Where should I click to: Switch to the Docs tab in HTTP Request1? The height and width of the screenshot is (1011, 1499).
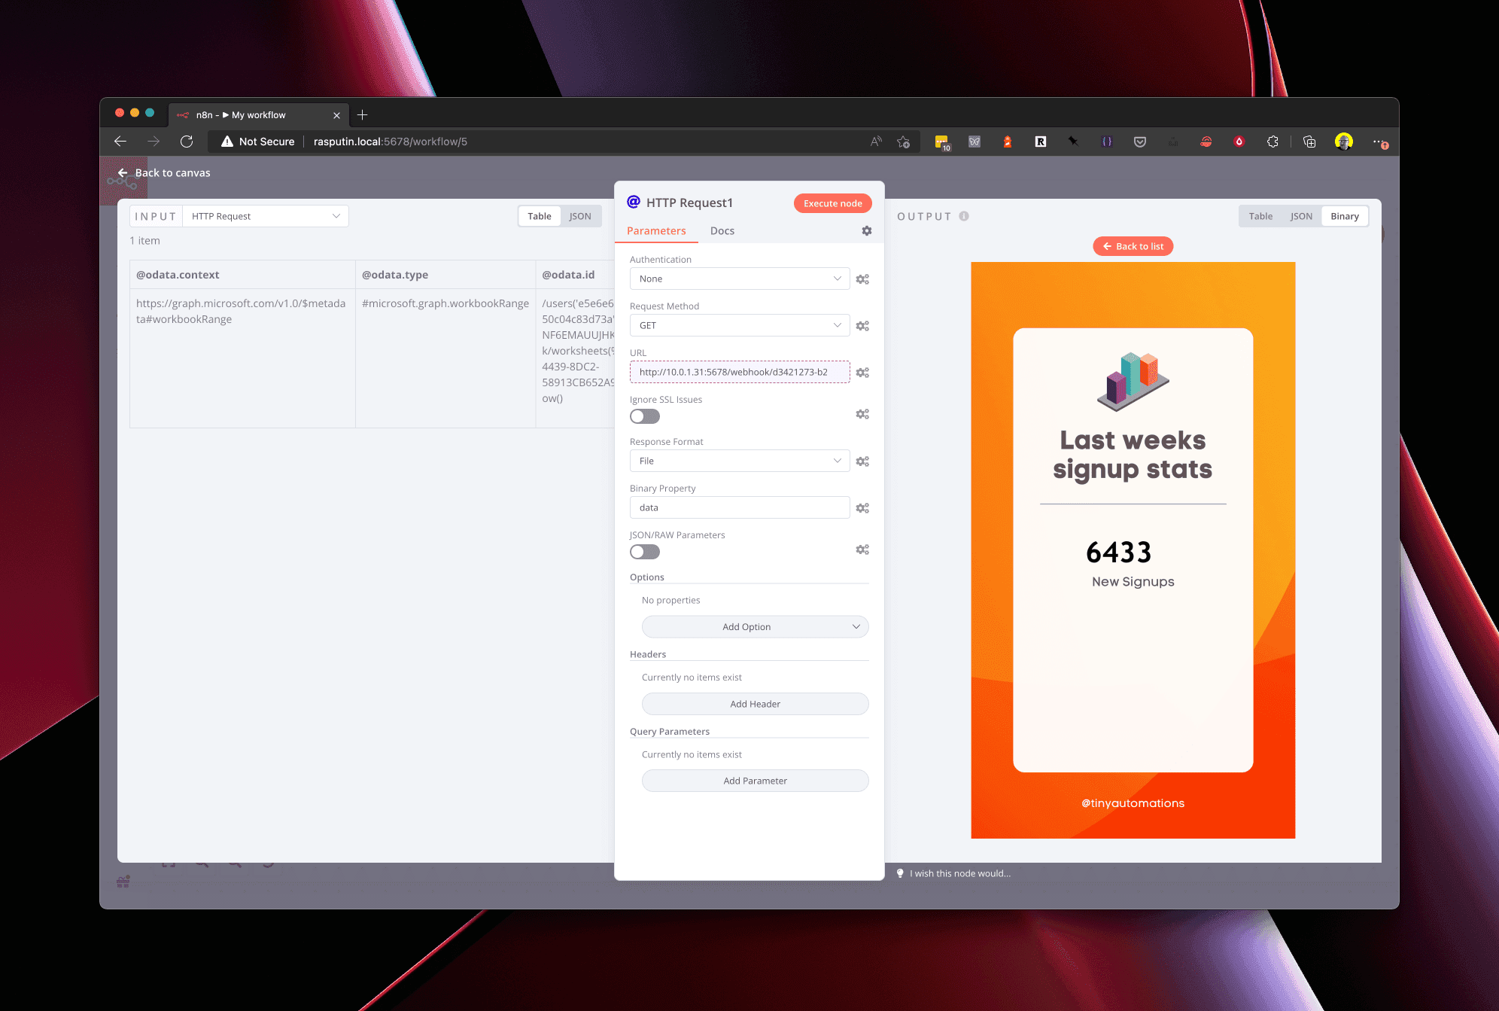722,230
